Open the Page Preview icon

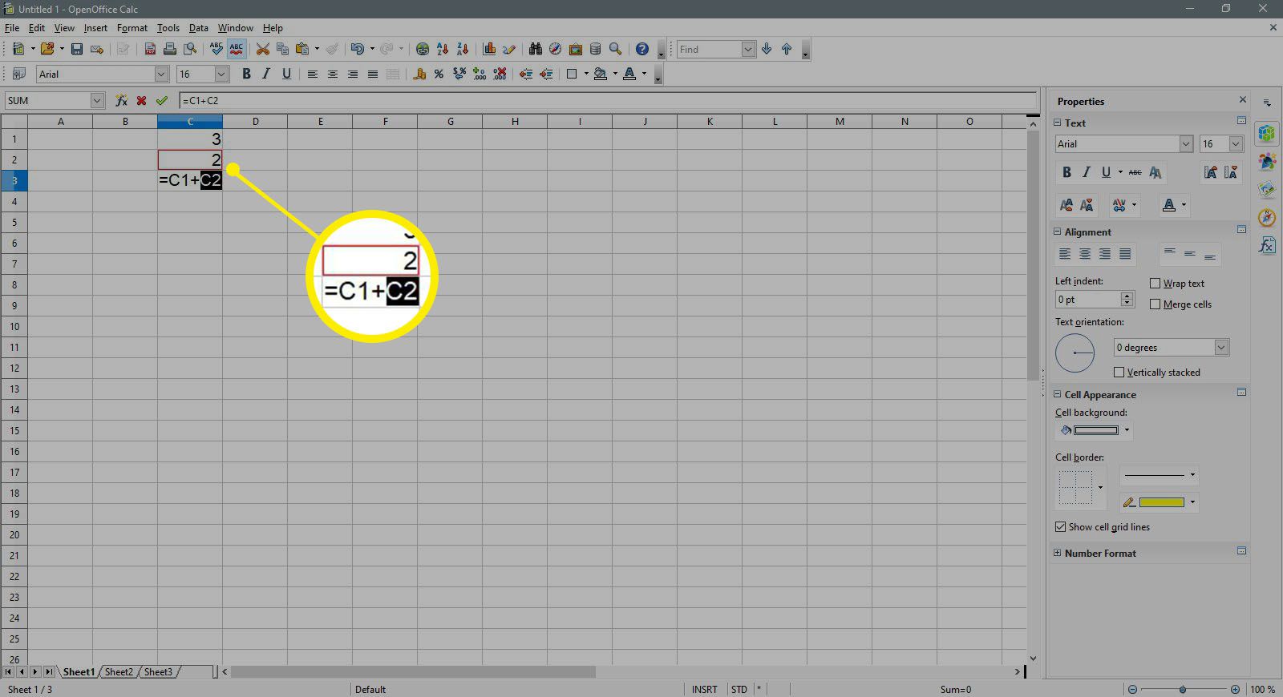(x=190, y=50)
